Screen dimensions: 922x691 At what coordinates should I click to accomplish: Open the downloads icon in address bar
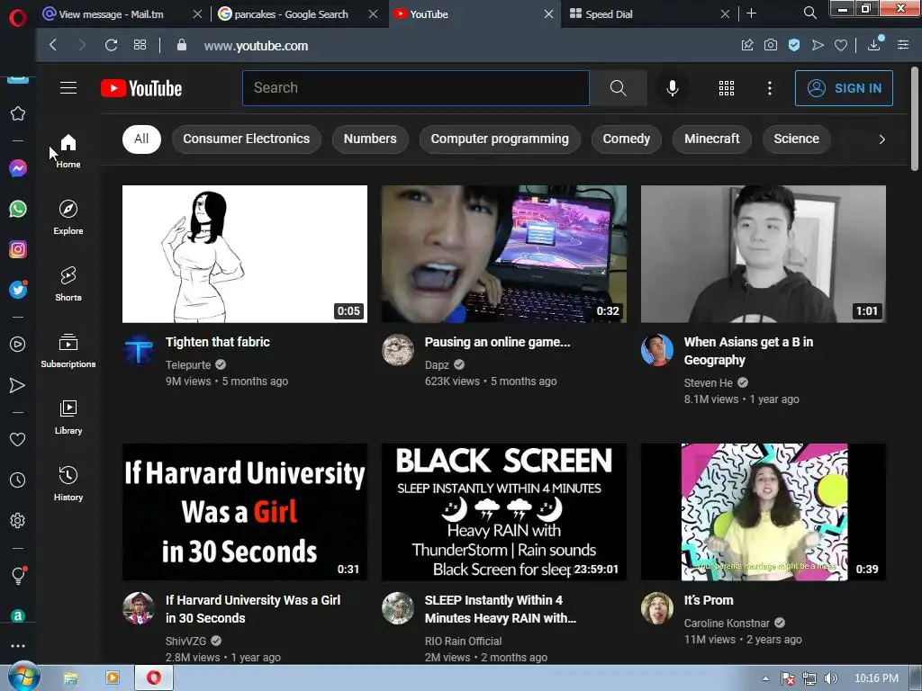click(875, 44)
